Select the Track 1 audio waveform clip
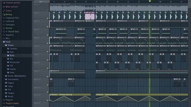This screenshot has height=107, width=191. 119,7
